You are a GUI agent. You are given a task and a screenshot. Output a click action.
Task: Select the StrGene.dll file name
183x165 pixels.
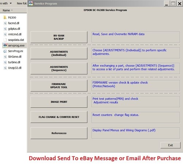click(15, 57)
